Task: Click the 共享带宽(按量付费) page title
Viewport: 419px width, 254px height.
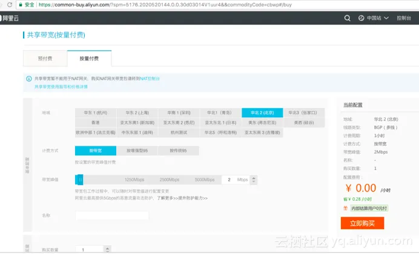Action: pos(56,34)
